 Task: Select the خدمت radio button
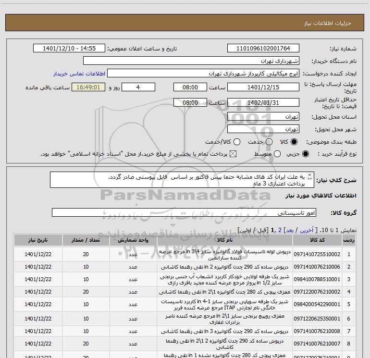[x=269, y=142]
